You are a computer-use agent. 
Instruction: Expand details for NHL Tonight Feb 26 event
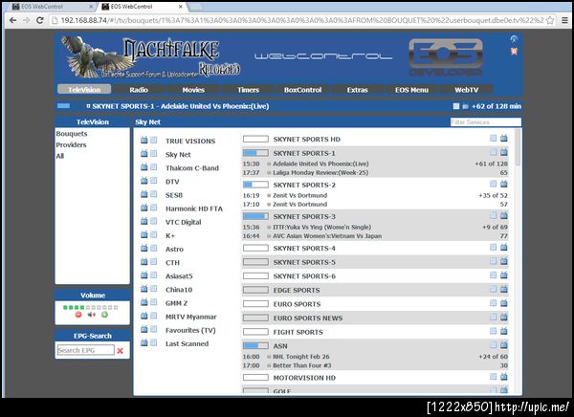[269, 357]
